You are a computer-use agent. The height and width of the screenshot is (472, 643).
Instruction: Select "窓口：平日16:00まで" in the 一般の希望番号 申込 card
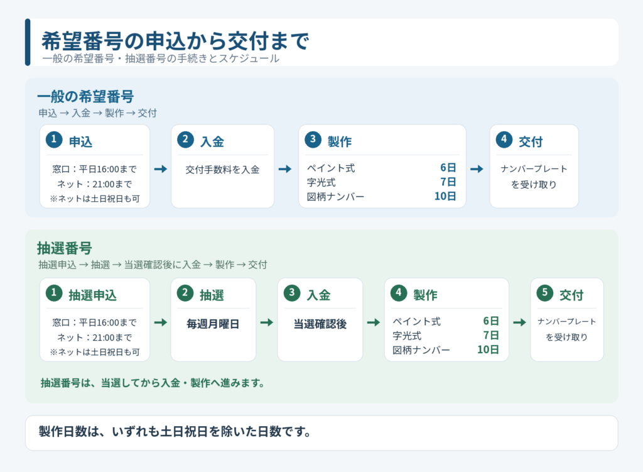[x=95, y=169]
